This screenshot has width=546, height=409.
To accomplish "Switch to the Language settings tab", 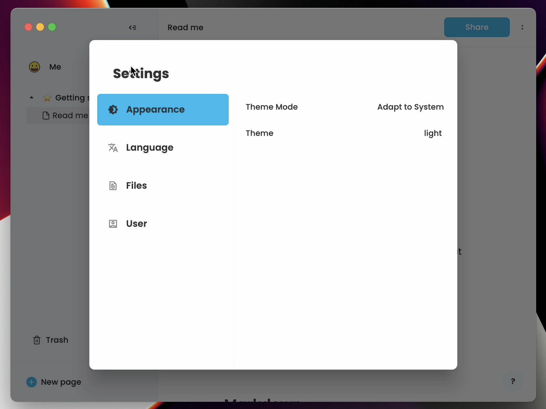I will pos(163,148).
